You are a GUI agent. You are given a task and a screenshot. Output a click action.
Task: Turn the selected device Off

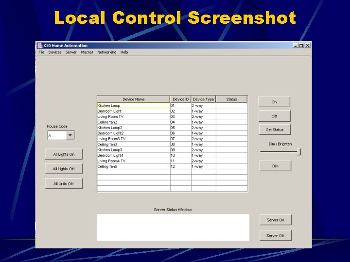[274, 116]
